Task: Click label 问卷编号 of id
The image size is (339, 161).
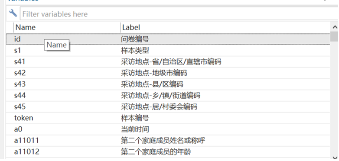Action: click(x=135, y=39)
